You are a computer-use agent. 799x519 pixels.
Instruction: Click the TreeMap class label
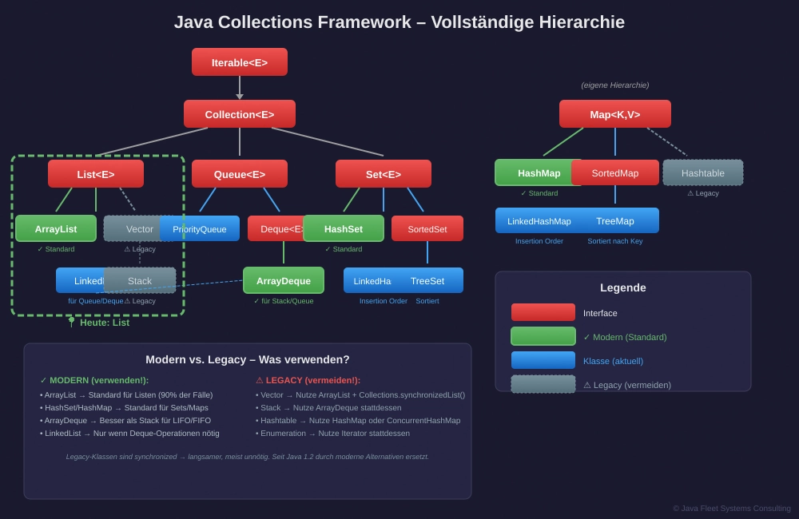pos(615,221)
